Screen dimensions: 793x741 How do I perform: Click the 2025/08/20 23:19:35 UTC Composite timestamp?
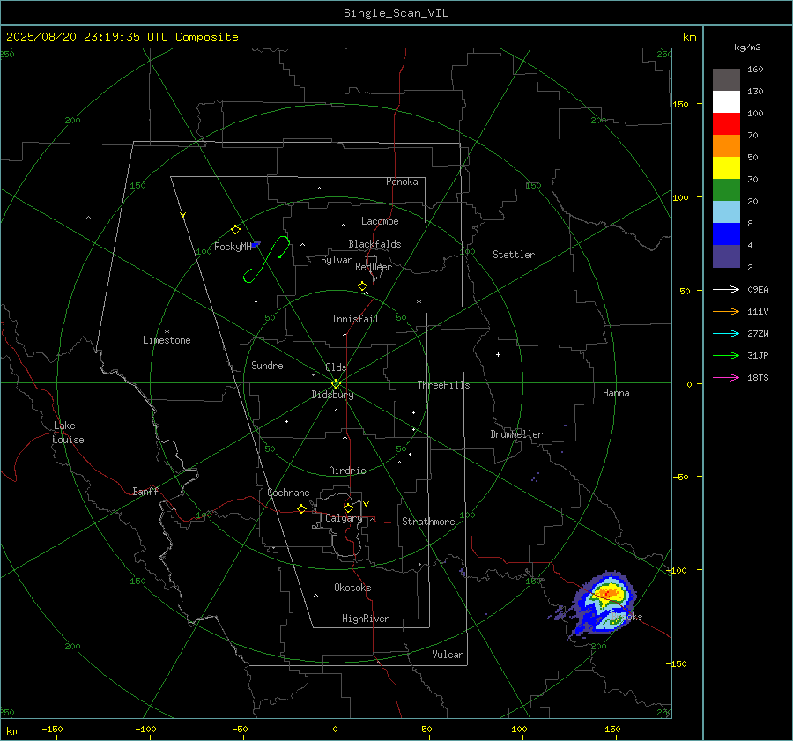tap(122, 37)
